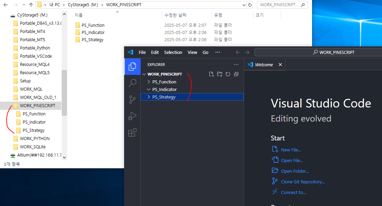Click breadcrumb arrow after CyStorage5 (M:)
Screen dimensions: 382x206
[x=102, y=5]
